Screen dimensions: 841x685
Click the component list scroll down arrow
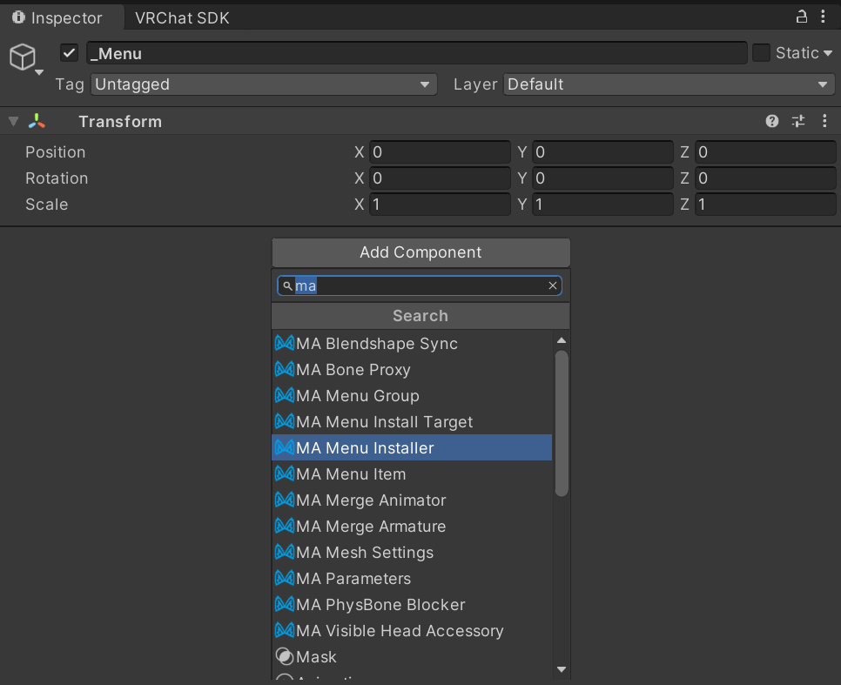click(x=562, y=669)
